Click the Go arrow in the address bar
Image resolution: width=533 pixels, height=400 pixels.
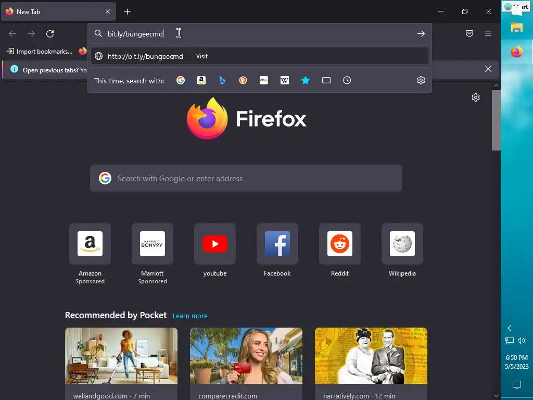click(421, 34)
